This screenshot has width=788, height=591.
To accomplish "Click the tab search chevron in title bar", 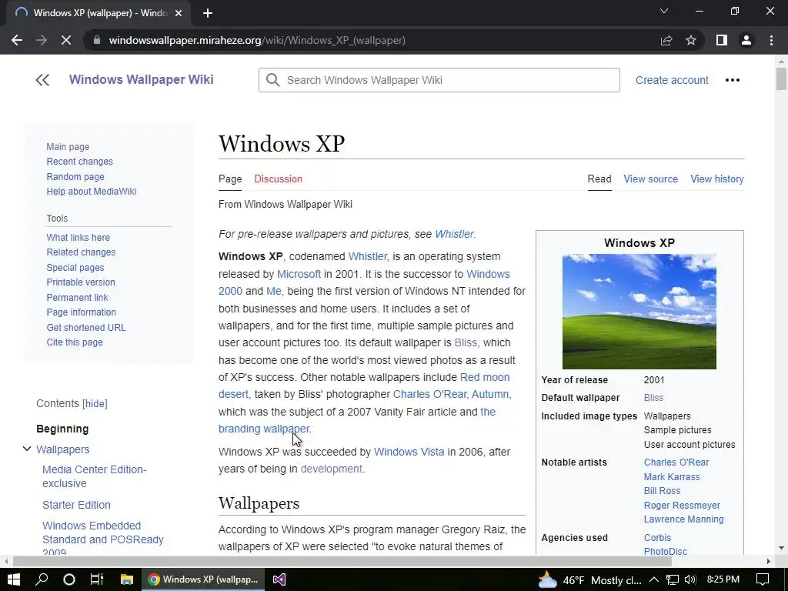I will [x=664, y=11].
